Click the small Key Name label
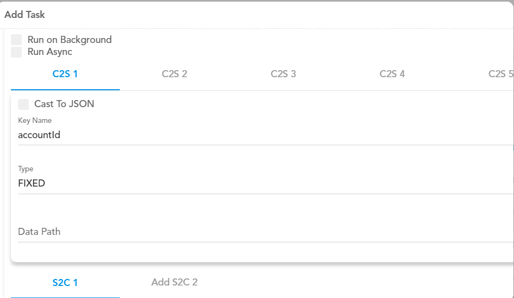 (x=35, y=121)
